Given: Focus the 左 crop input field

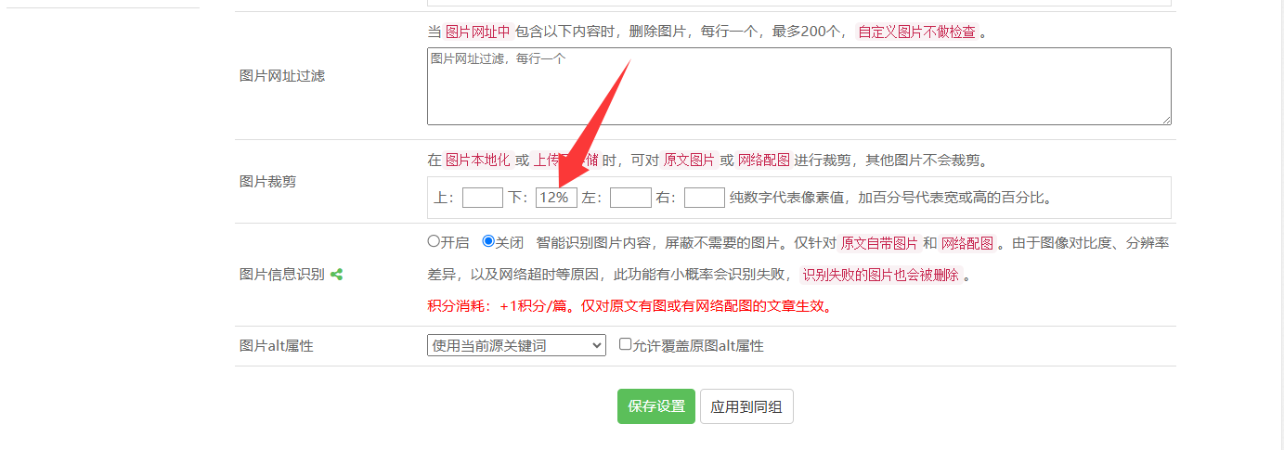Looking at the screenshot, I should pyautogui.click(x=630, y=198).
